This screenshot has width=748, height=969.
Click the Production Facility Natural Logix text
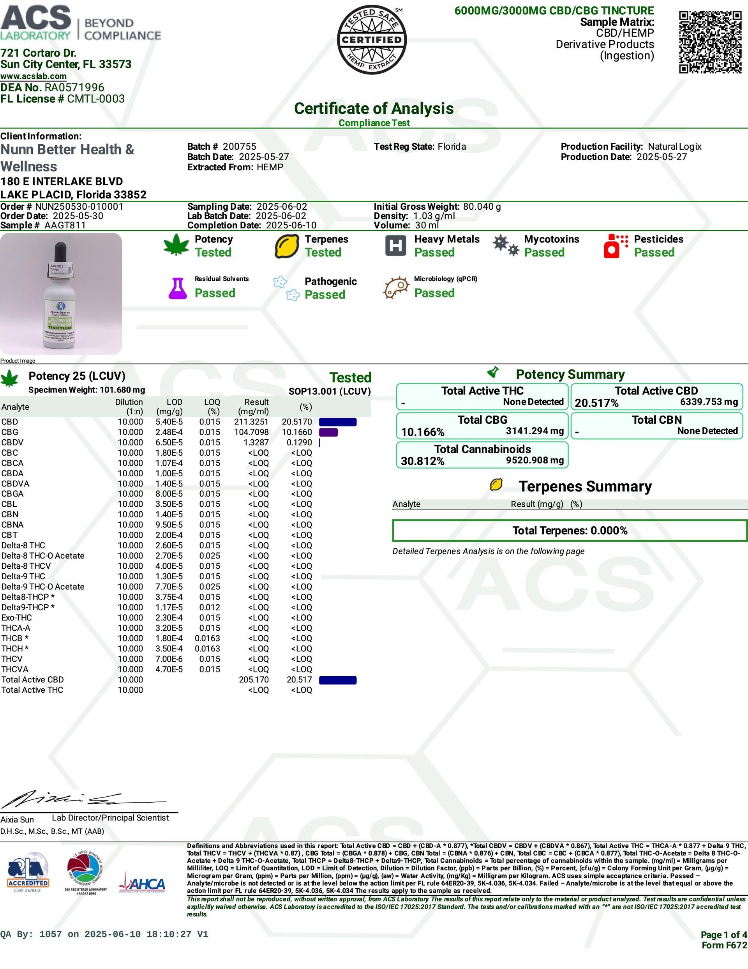click(x=631, y=147)
